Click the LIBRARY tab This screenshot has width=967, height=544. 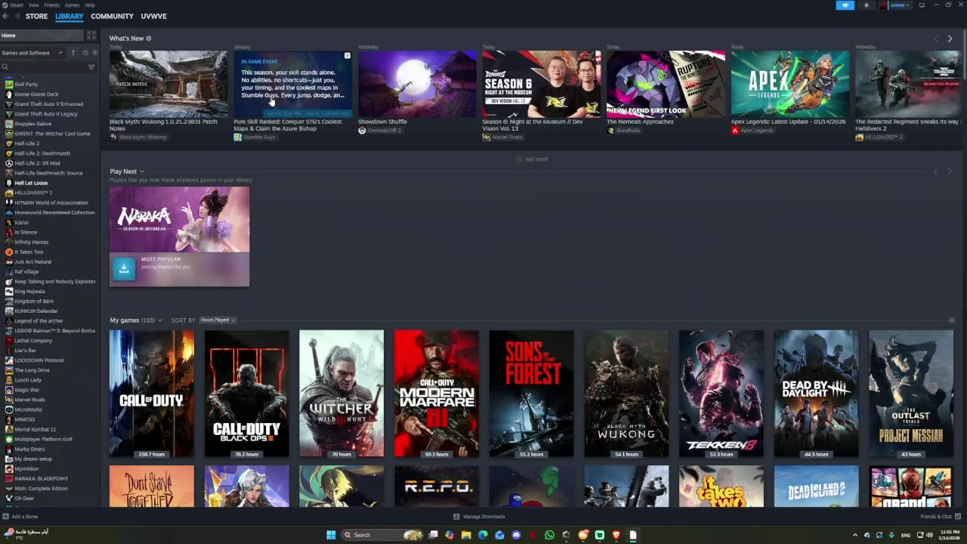[69, 16]
